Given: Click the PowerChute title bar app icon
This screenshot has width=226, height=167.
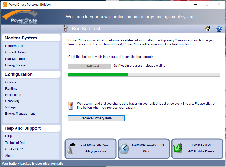Looking at the screenshot, I should 5,4.
